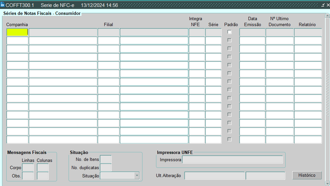Image resolution: width=330 pixels, height=186 pixels.
Task: Click the Impressora text field
Action: point(232,160)
